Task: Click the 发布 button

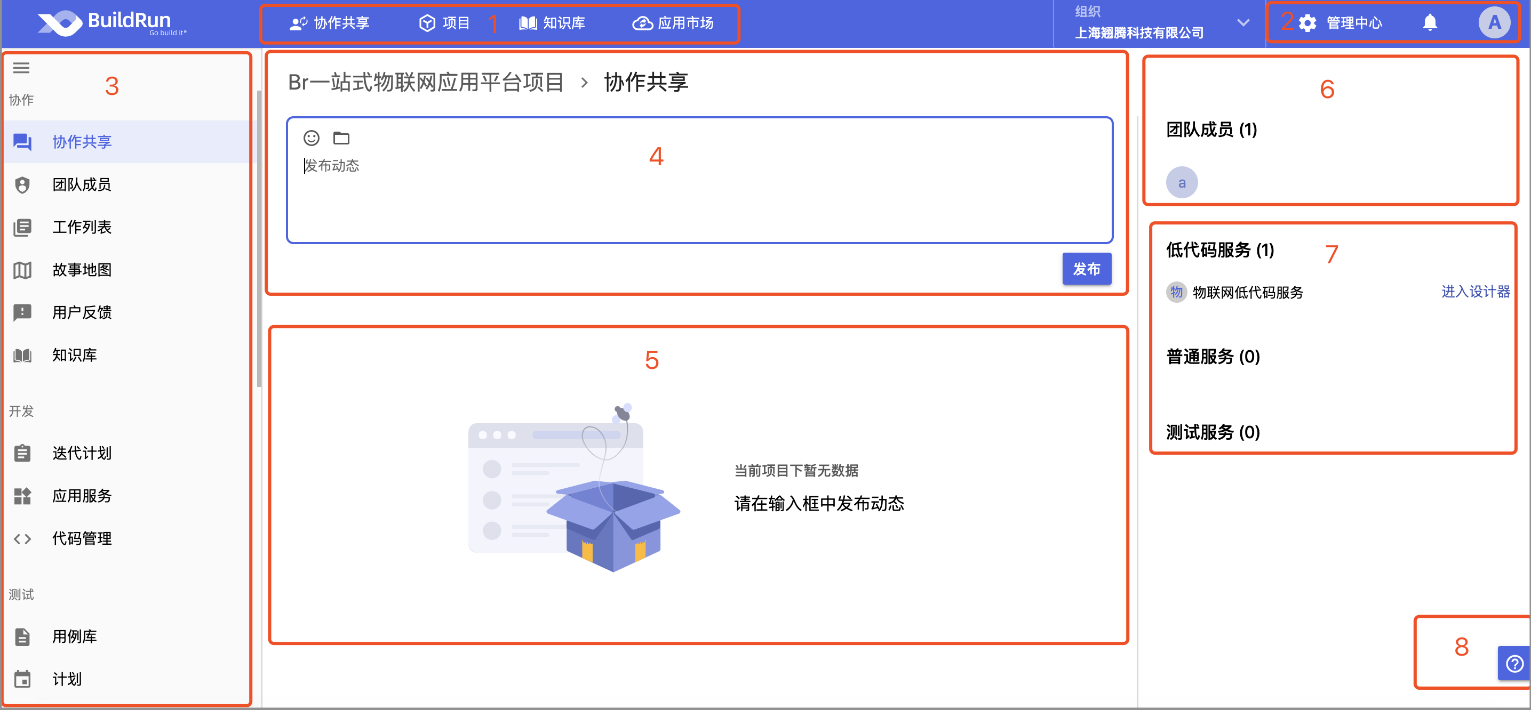Action: [1086, 269]
